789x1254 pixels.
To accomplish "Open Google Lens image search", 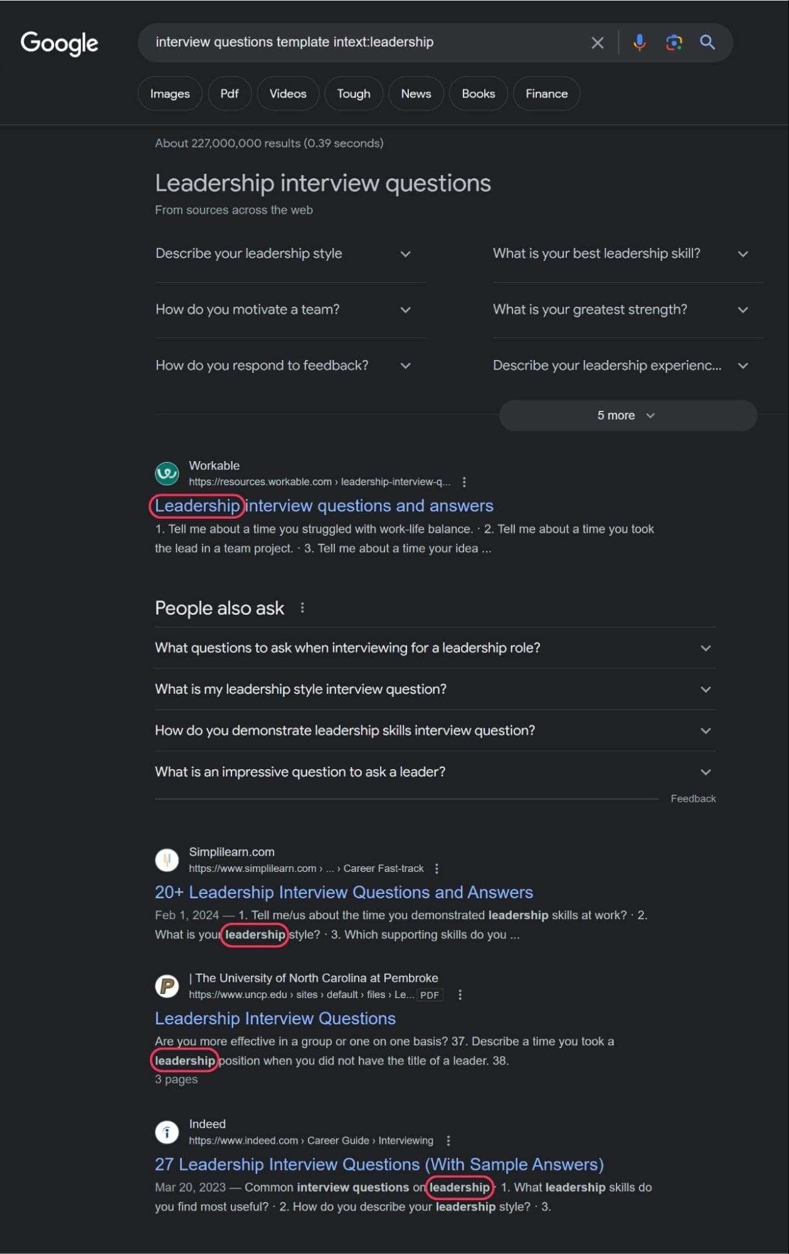I will click(x=674, y=43).
